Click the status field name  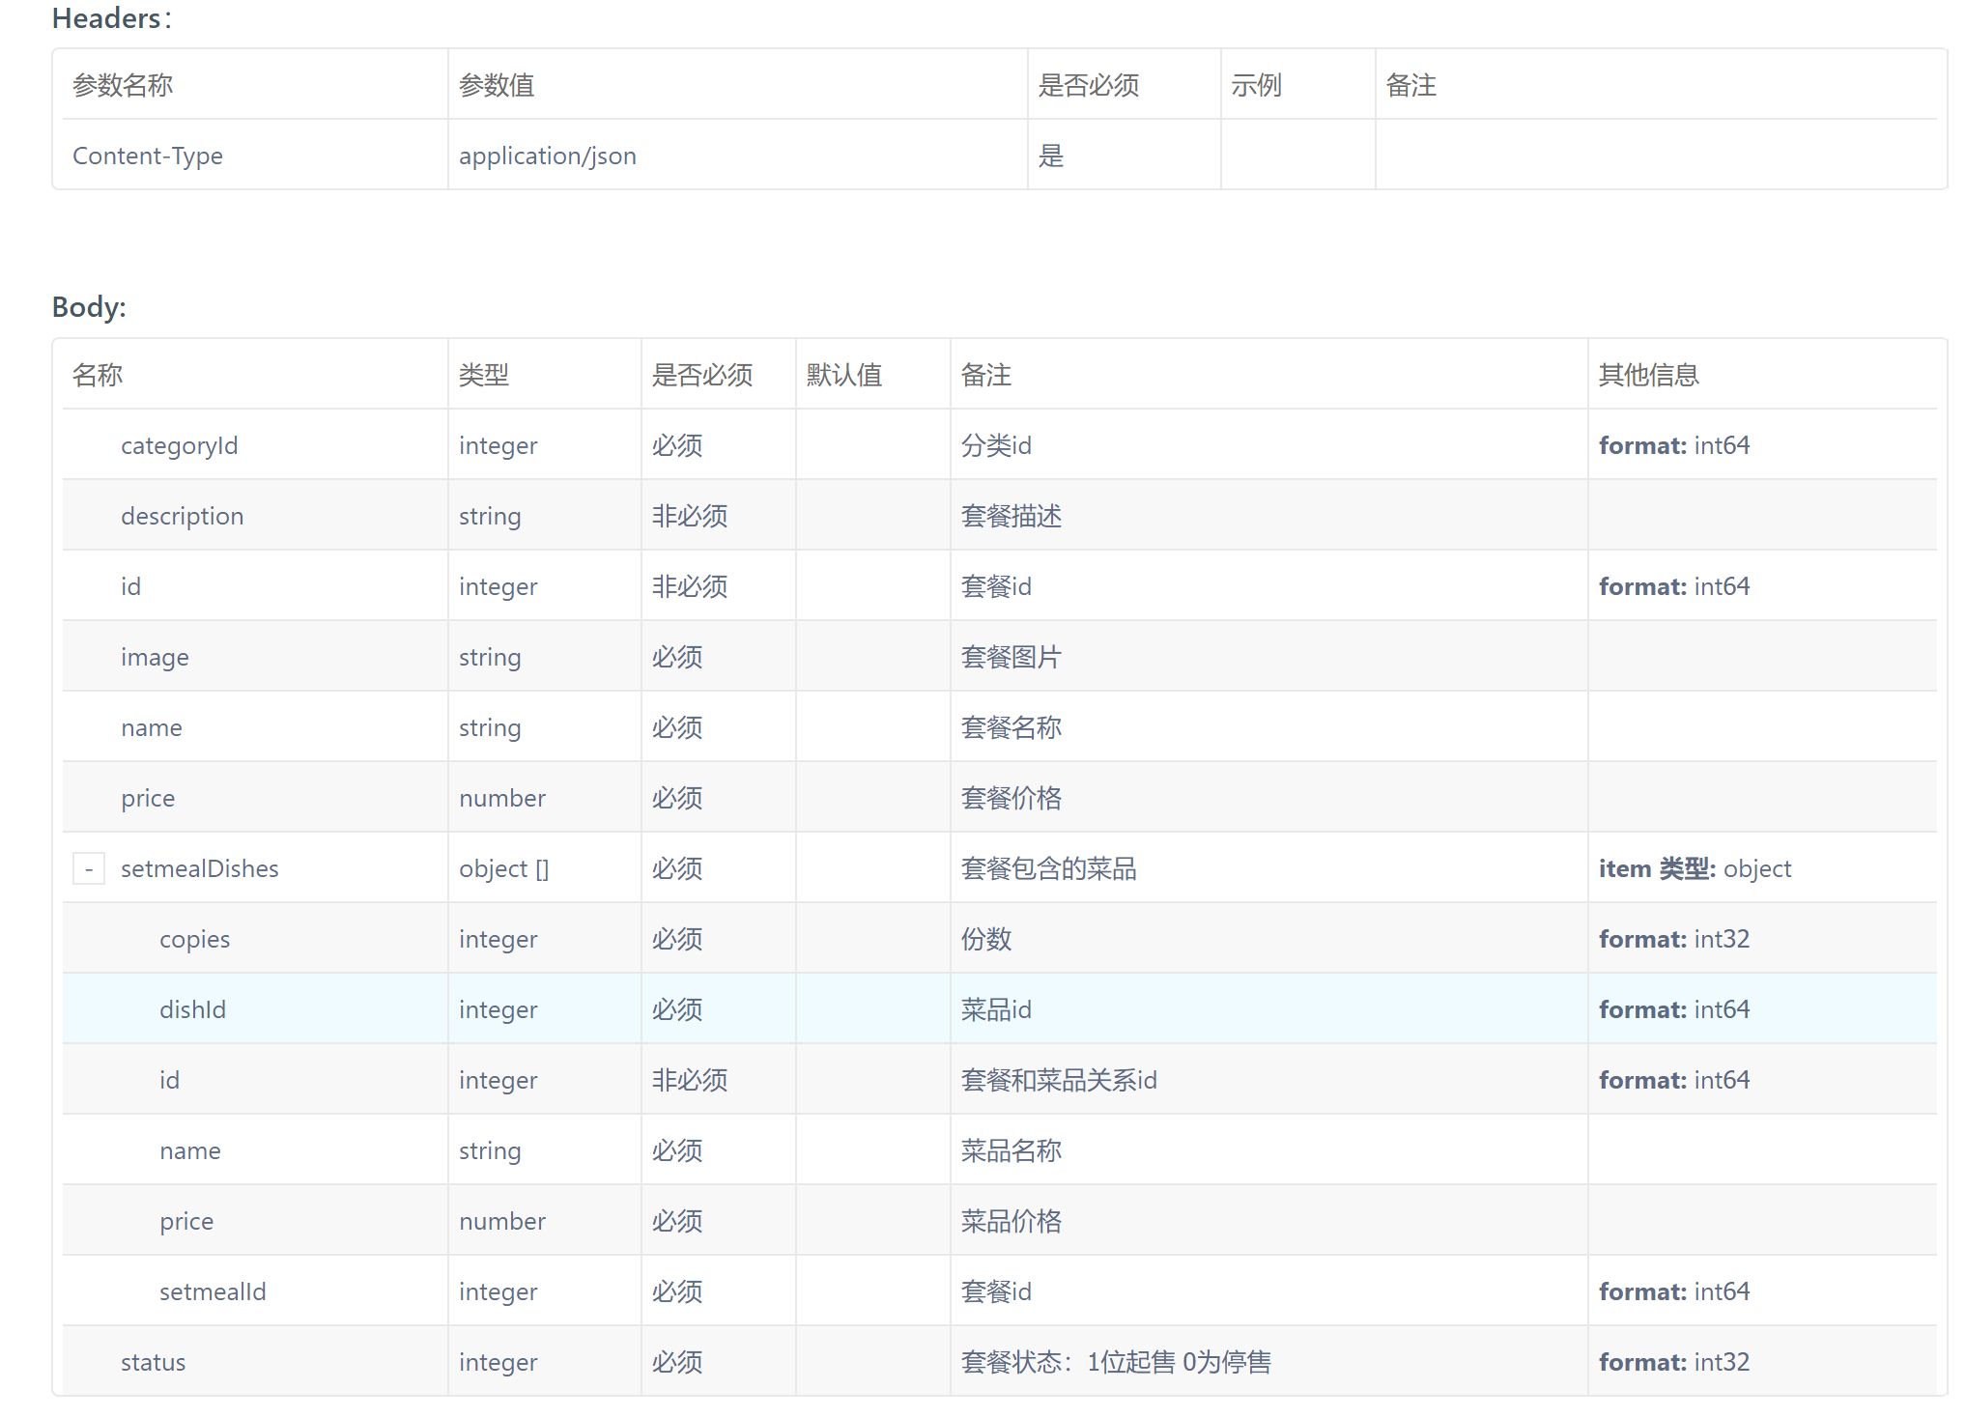click(x=153, y=1362)
